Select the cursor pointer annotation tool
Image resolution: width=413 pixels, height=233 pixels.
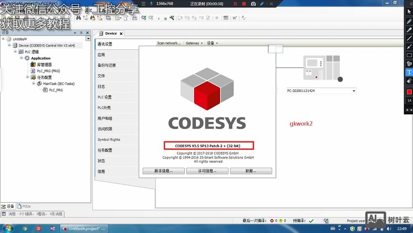pos(409,12)
